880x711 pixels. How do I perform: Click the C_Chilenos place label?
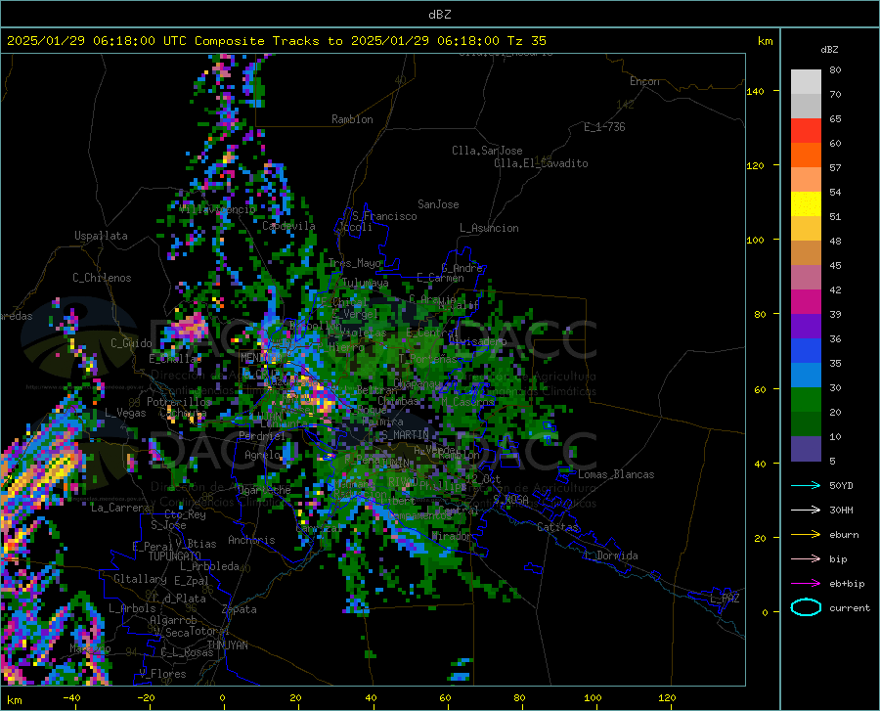[x=102, y=278]
